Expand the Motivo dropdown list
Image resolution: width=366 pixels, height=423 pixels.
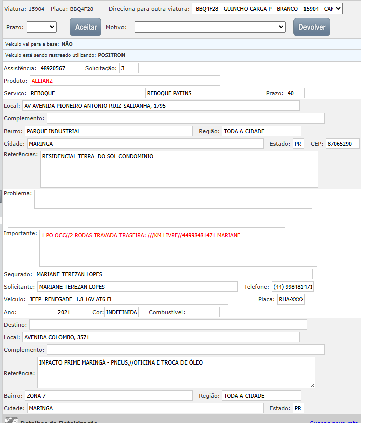210,27
